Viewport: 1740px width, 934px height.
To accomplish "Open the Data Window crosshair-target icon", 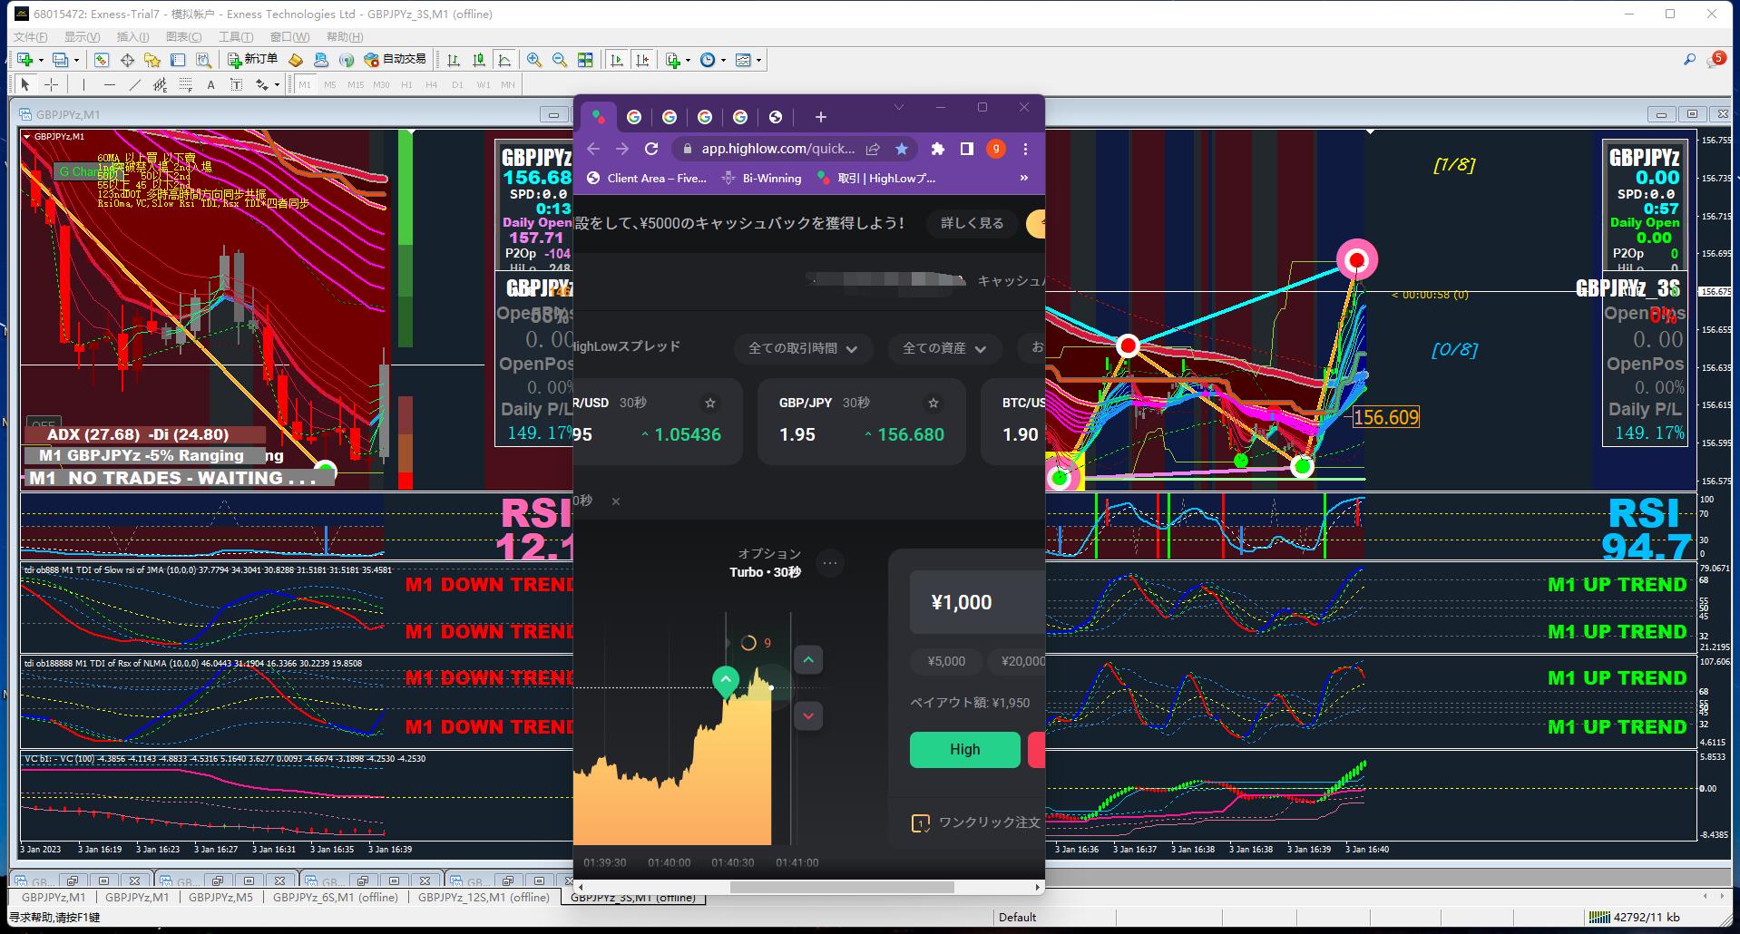I will point(127,60).
